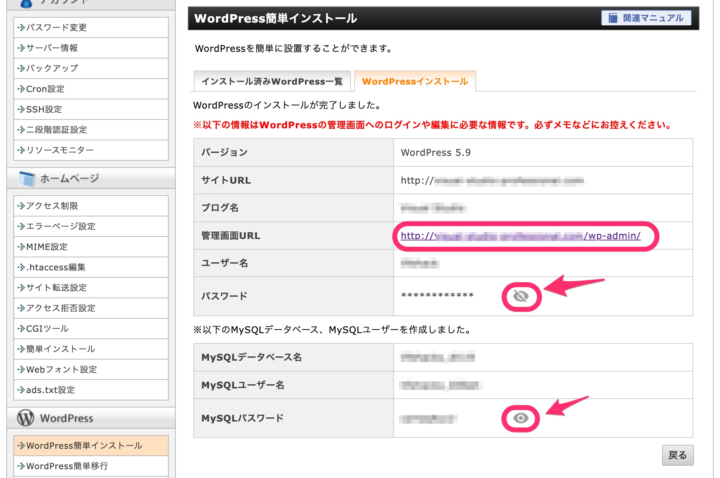Open サイト転送設定 menu item
The image size is (720, 478).
[x=91, y=288]
